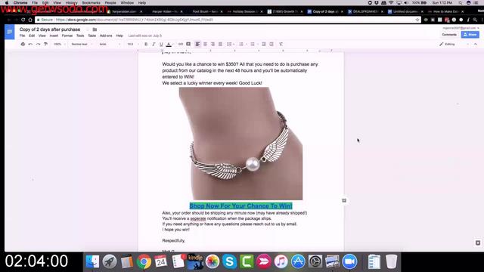The image size is (484, 272).
Task: Toggle bold formatting
Action: tap(146, 45)
